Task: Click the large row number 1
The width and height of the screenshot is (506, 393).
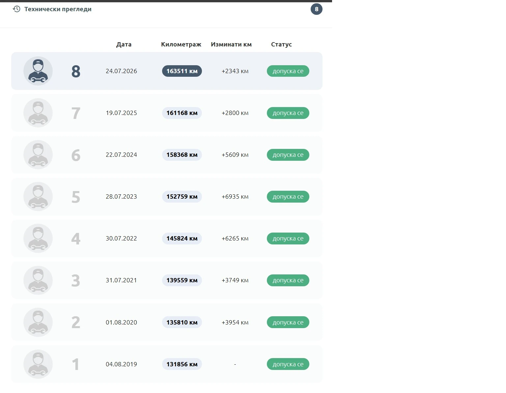Action: click(x=76, y=364)
